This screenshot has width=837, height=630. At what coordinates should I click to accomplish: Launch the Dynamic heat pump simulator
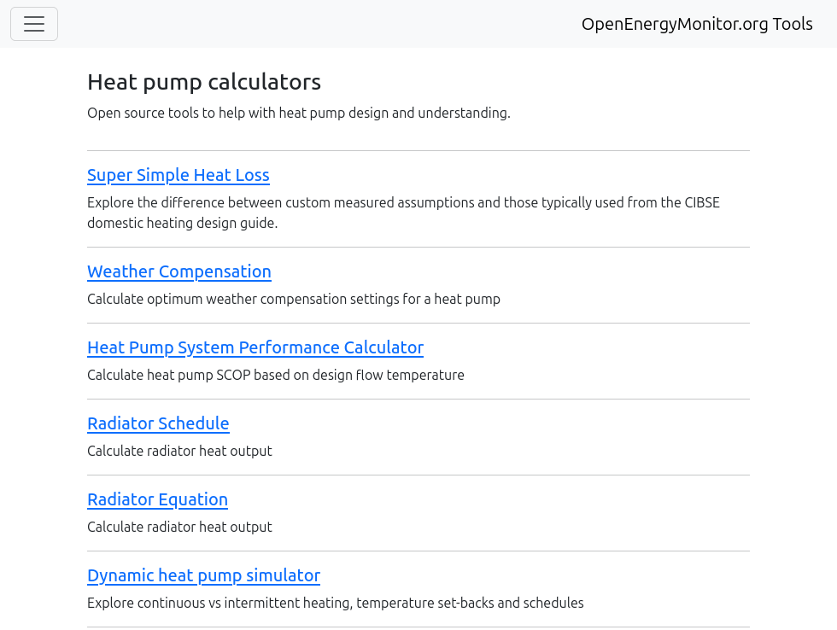pyautogui.click(x=203, y=575)
